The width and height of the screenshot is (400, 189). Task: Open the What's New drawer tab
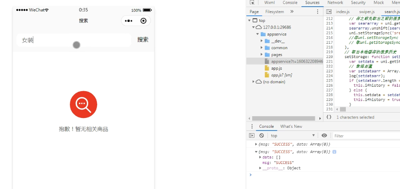point(291,126)
